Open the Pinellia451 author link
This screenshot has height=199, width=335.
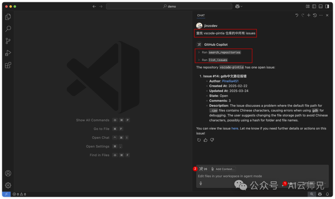tap(230, 81)
